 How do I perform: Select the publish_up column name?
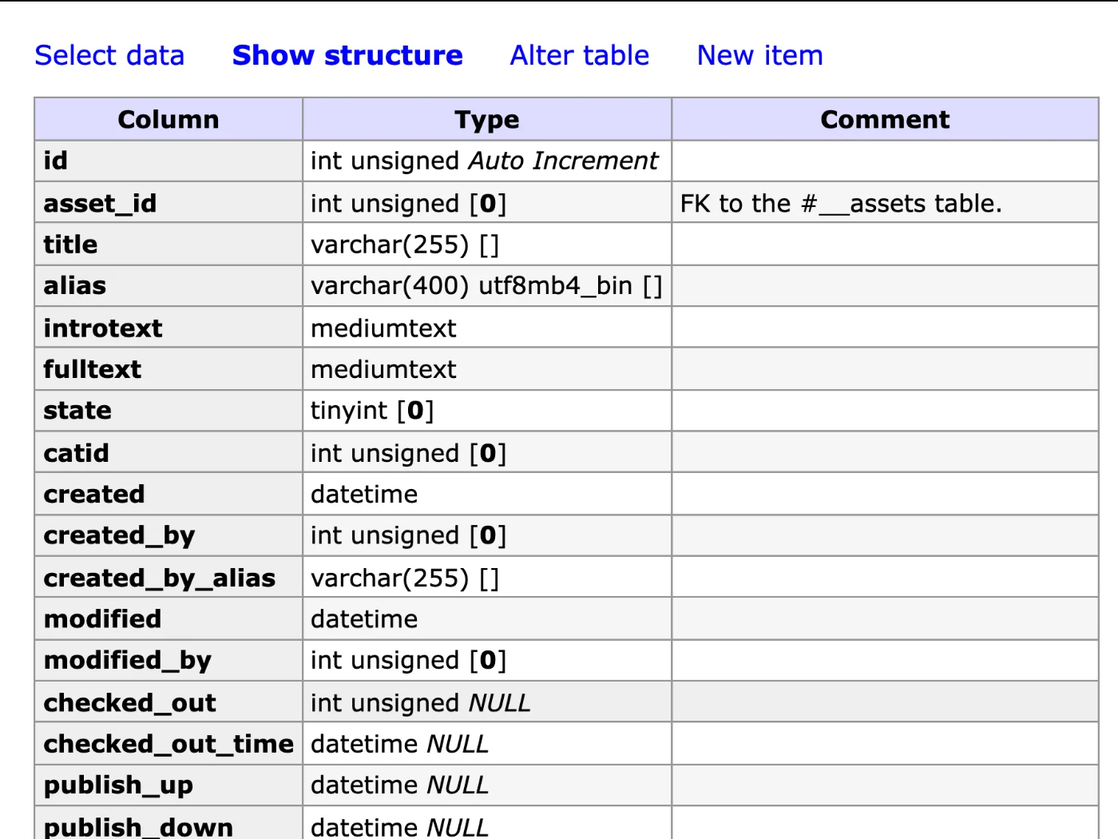pyautogui.click(x=118, y=785)
